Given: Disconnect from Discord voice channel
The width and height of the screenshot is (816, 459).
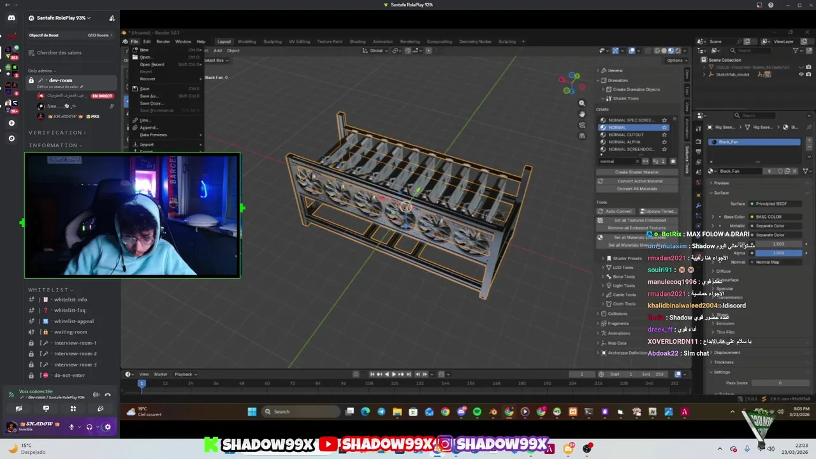Looking at the screenshot, I should (108, 395).
